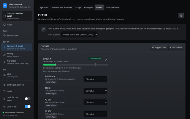Click the 'Center stage · 15 A breaker · audio' line
Viewport: 190px width, 119px height.
tap(56, 62)
